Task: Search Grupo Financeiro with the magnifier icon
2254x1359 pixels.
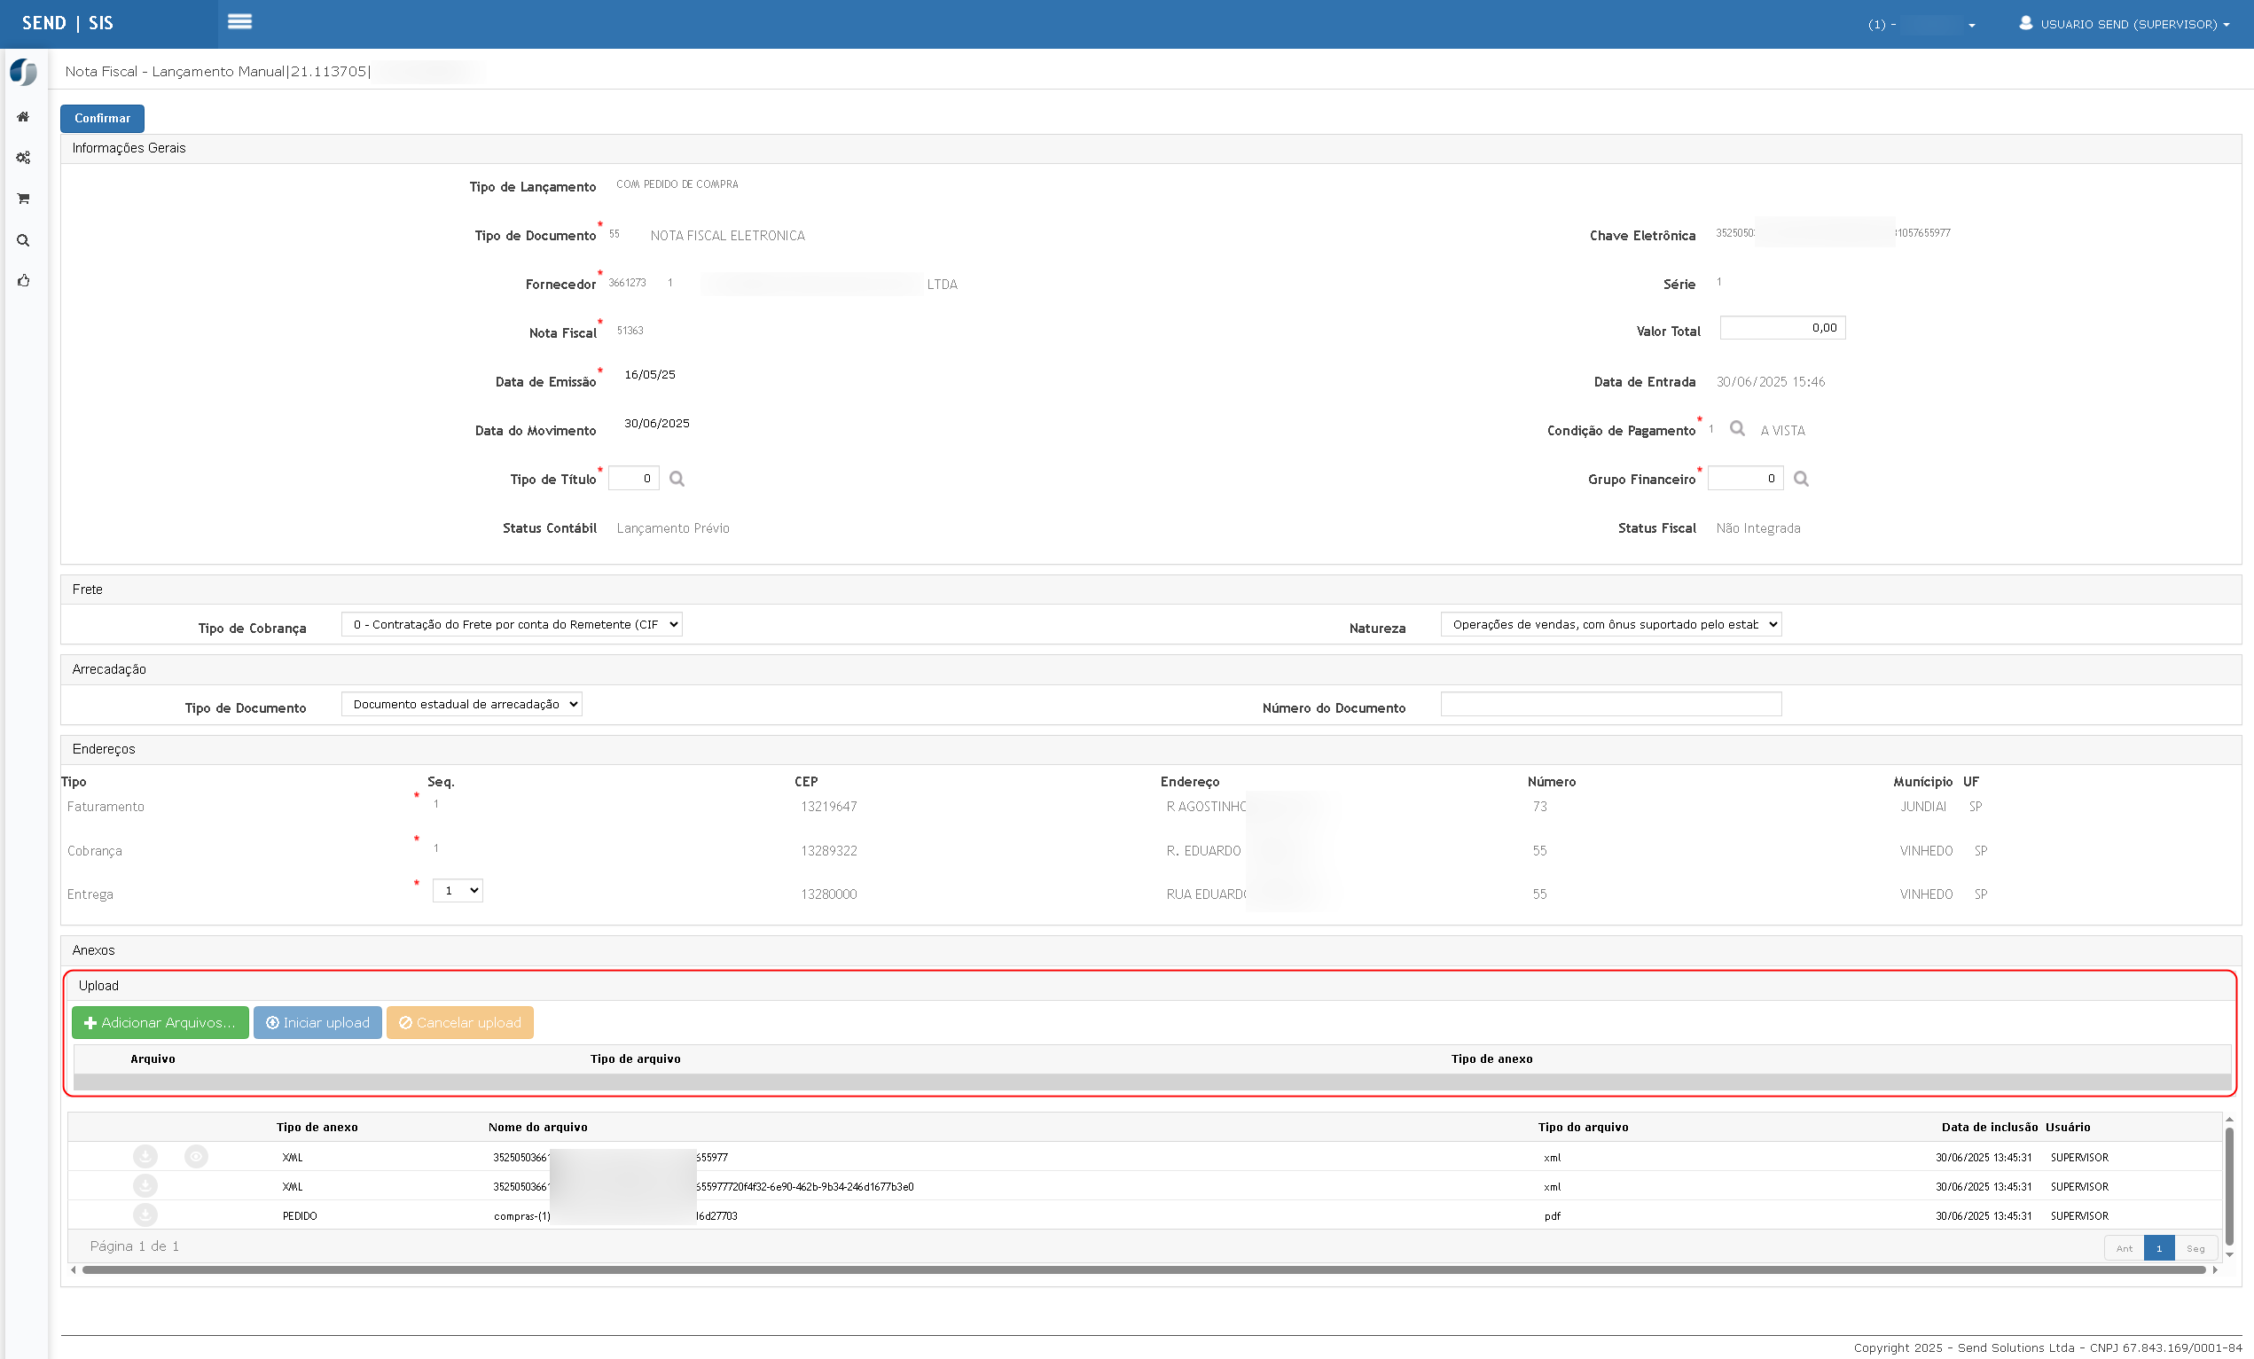Action: point(1801,479)
